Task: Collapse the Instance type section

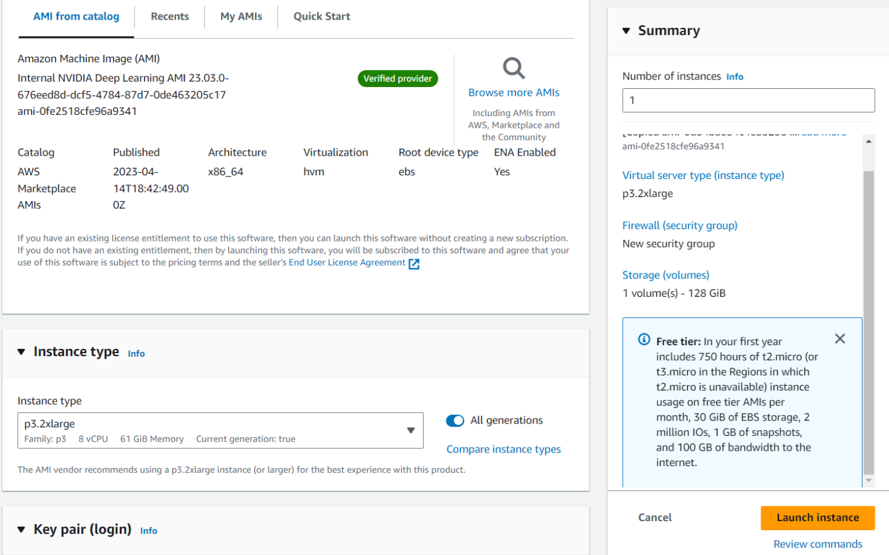Action: (x=22, y=352)
